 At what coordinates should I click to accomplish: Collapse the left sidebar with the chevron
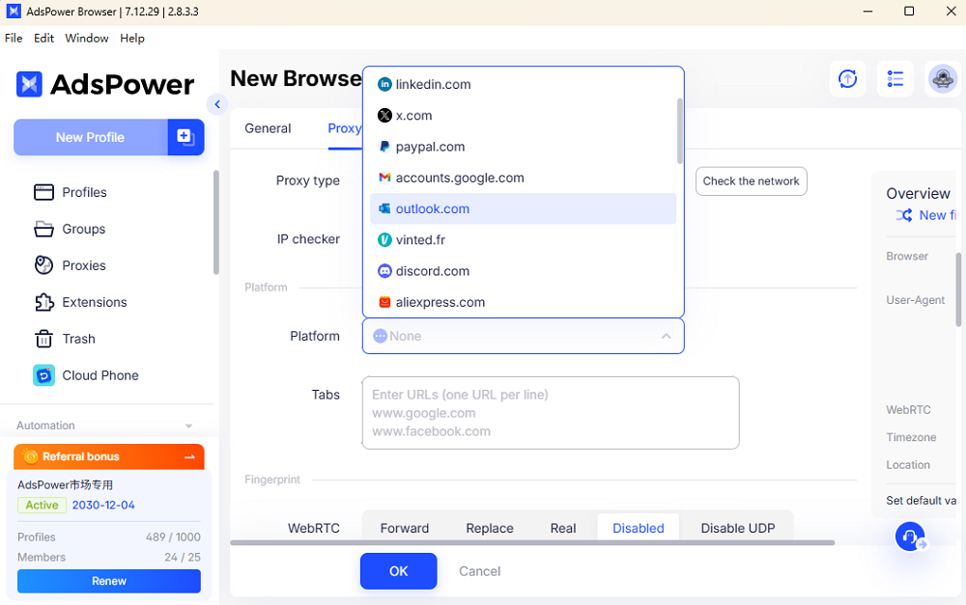click(216, 104)
